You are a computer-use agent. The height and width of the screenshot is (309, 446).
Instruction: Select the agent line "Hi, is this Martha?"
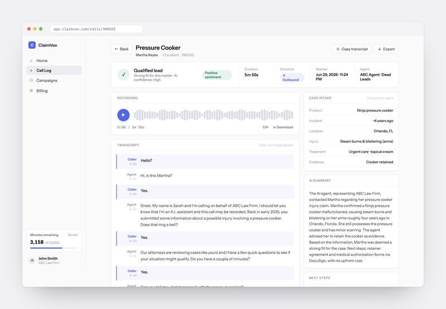[x=156, y=176]
